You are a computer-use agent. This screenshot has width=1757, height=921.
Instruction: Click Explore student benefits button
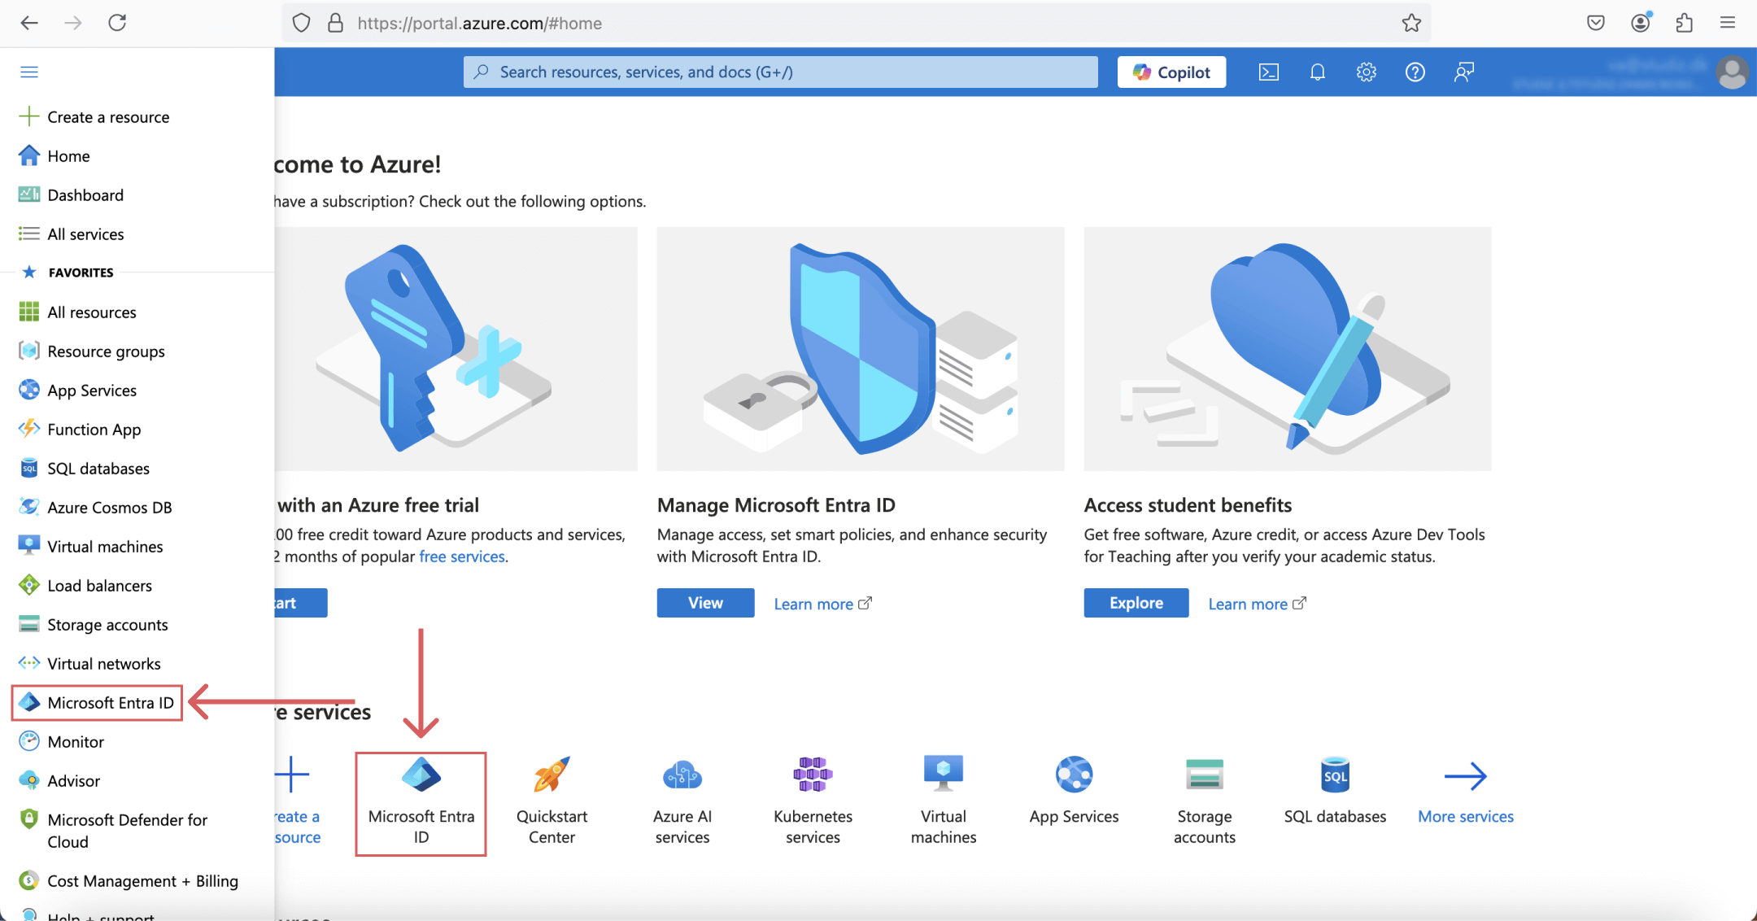tap(1136, 603)
